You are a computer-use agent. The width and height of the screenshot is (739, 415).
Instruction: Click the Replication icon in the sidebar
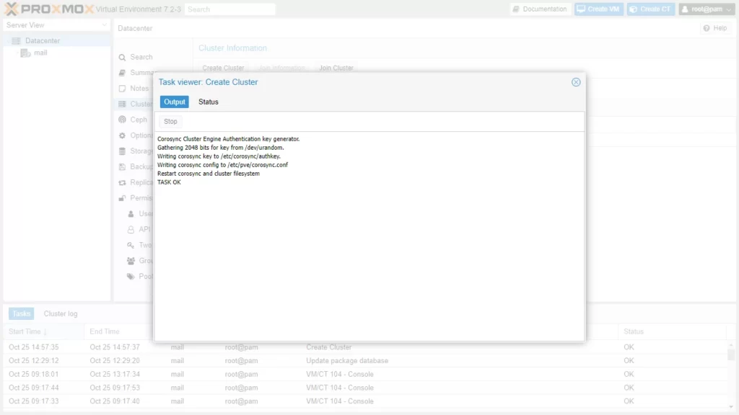tap(123, 183)
